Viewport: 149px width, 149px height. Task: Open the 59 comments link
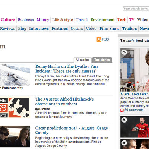134,110
